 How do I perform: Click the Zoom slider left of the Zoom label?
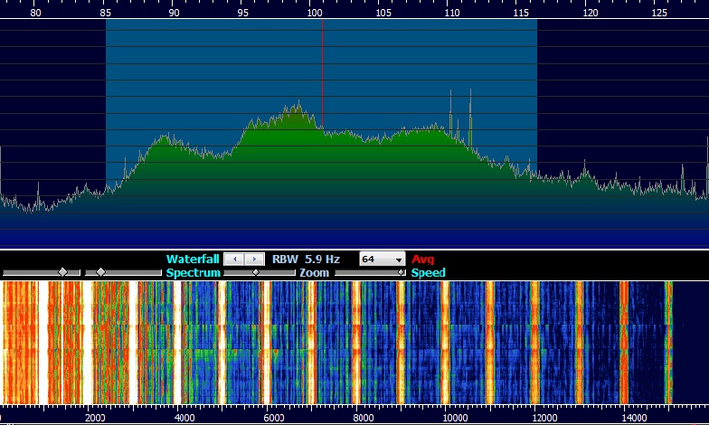pos(260,273)
